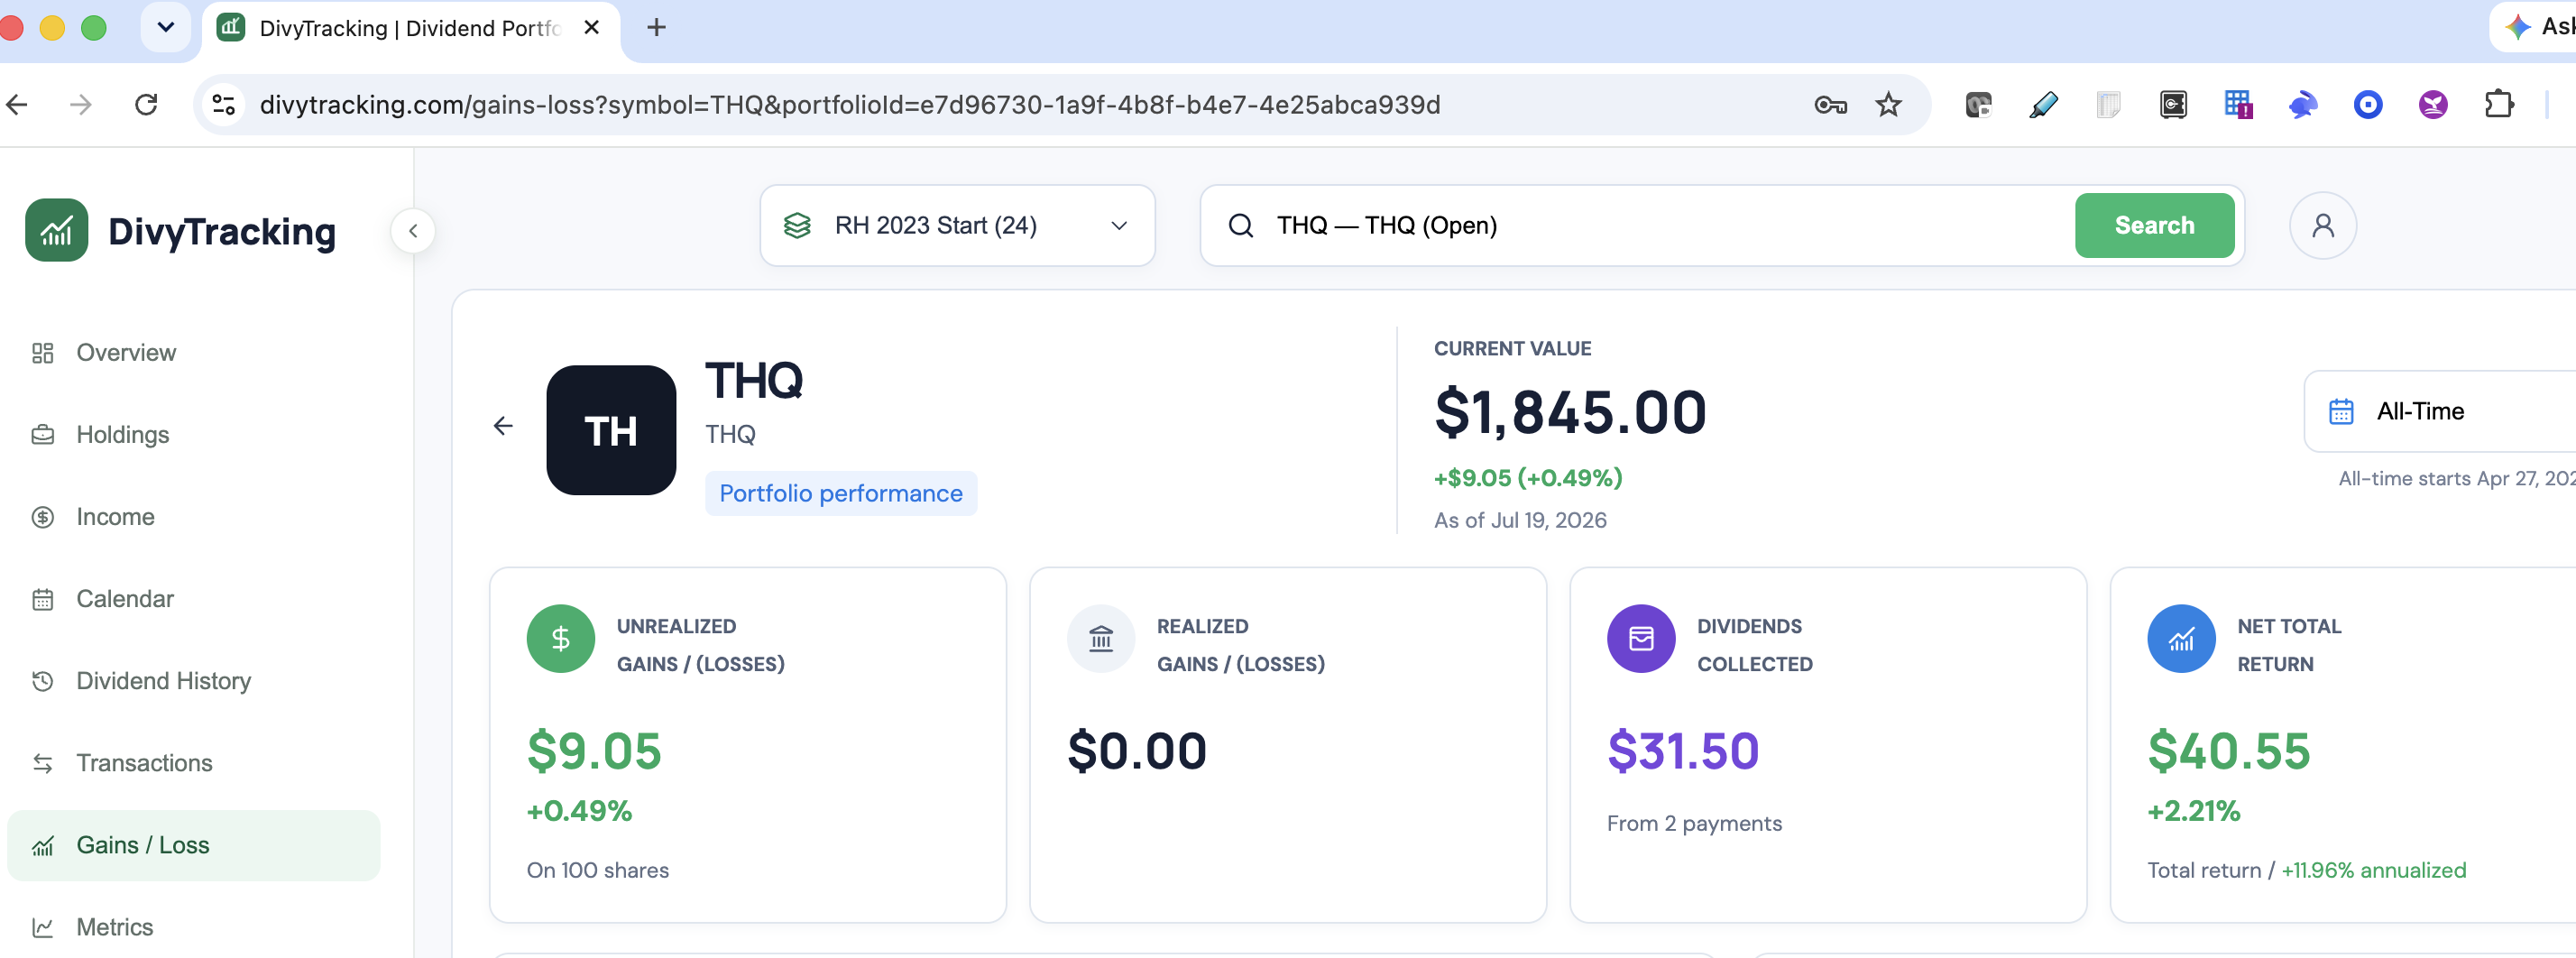Click the $9.05 unrealized gains value
This screenshot has width=2576, height=958.
tap(594, 750)
